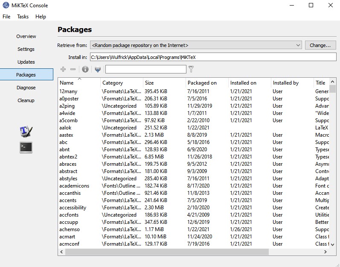Select the Packages page in sidebar
The height and width of the screenshot is (267, 340).
pyautogui.click(x=26, y=75)
